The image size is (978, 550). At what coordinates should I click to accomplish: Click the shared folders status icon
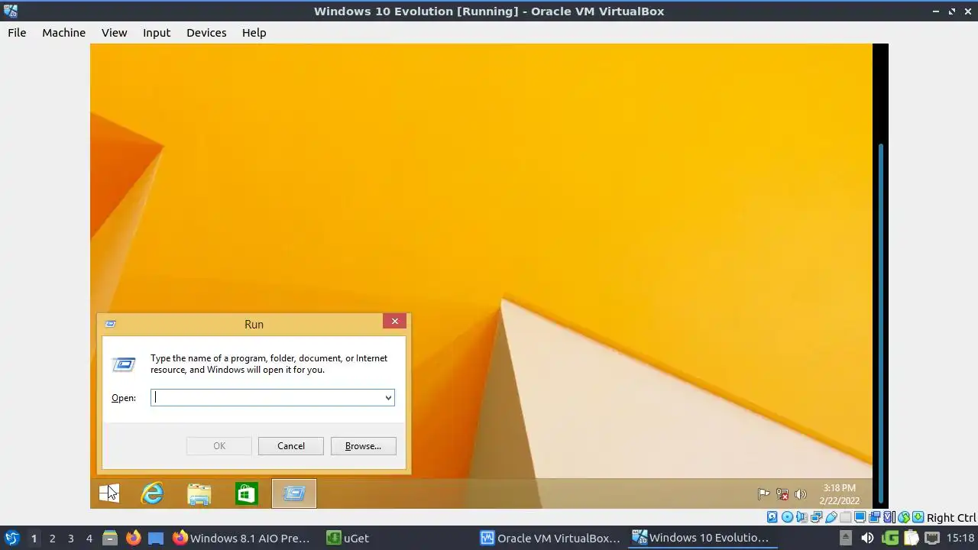[x=845, y=517]
